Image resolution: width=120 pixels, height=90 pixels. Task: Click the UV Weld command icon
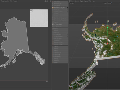pyautogui.click(x=53, y=14)
